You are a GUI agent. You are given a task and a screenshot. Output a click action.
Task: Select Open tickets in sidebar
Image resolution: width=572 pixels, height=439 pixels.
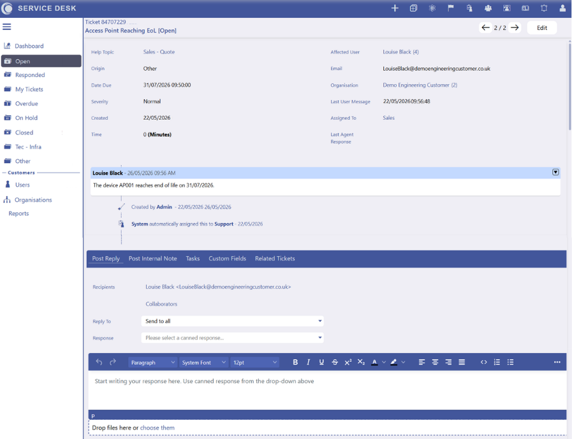pos(41,61)
